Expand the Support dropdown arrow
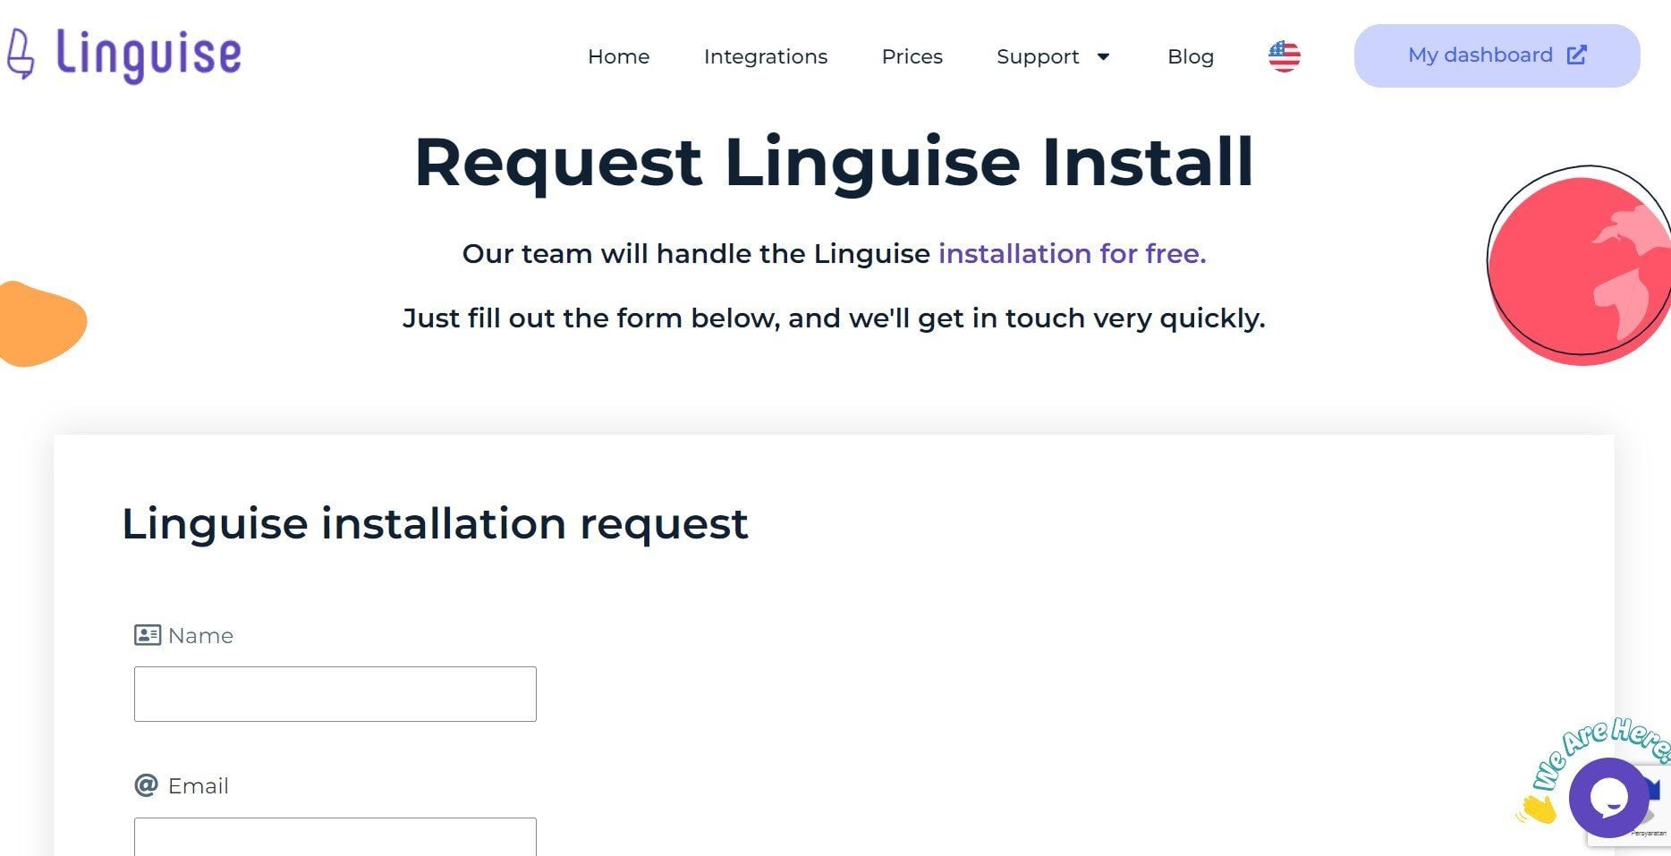 (x=1103, y=56)
